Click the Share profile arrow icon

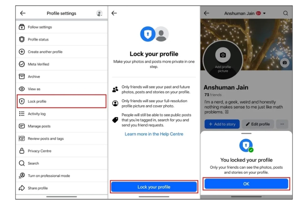(22, 188)
